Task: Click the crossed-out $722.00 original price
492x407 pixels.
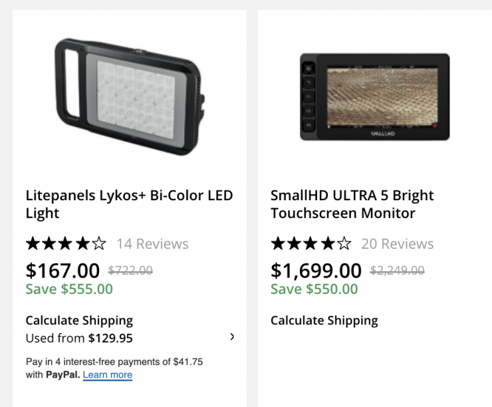Action: point(130,271)
